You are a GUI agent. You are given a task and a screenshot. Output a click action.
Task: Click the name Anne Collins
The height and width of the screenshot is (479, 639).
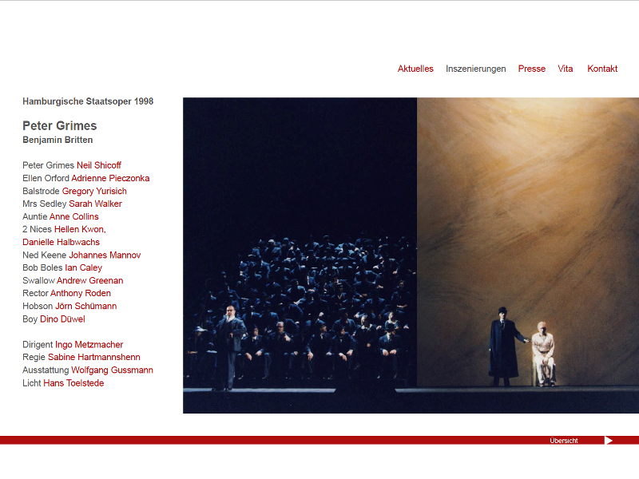pyautogui.click(x=73, y=216)
